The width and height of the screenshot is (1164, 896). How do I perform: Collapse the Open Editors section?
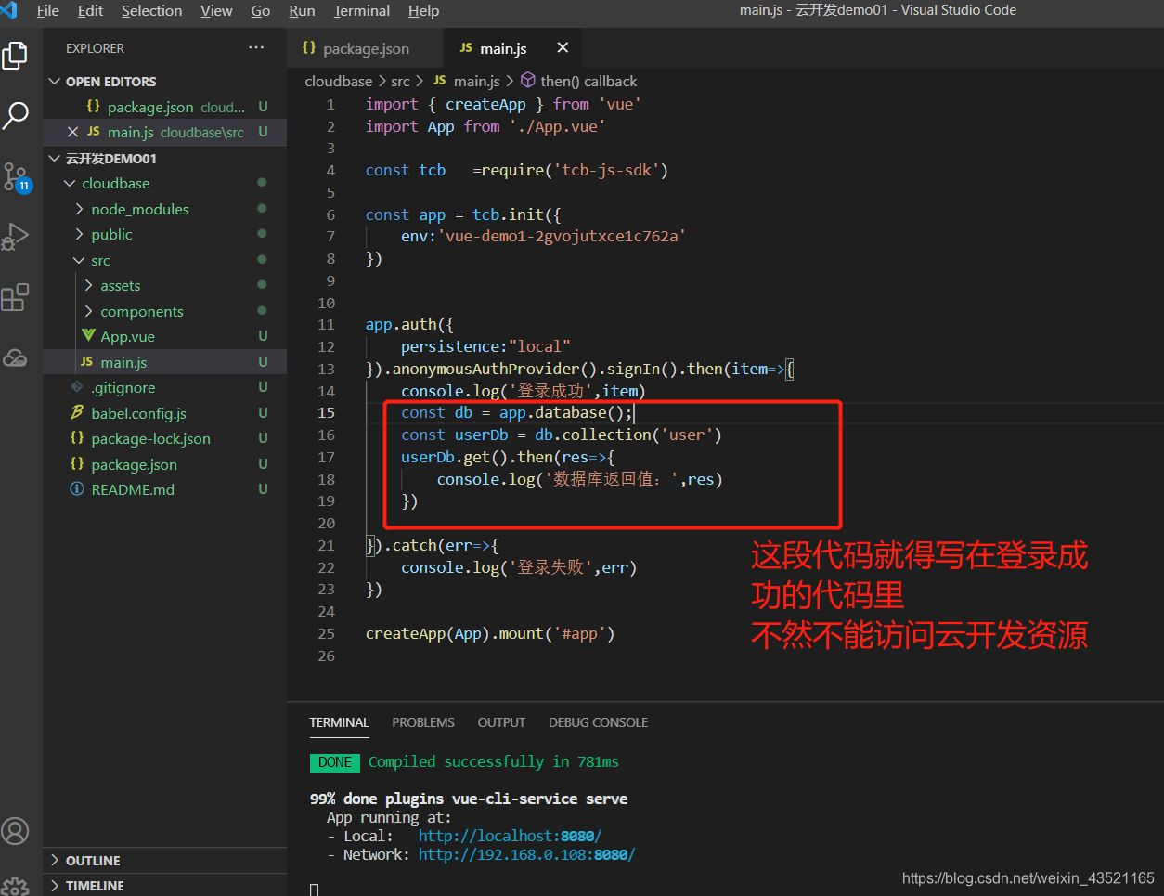click(x=55, y=82)
